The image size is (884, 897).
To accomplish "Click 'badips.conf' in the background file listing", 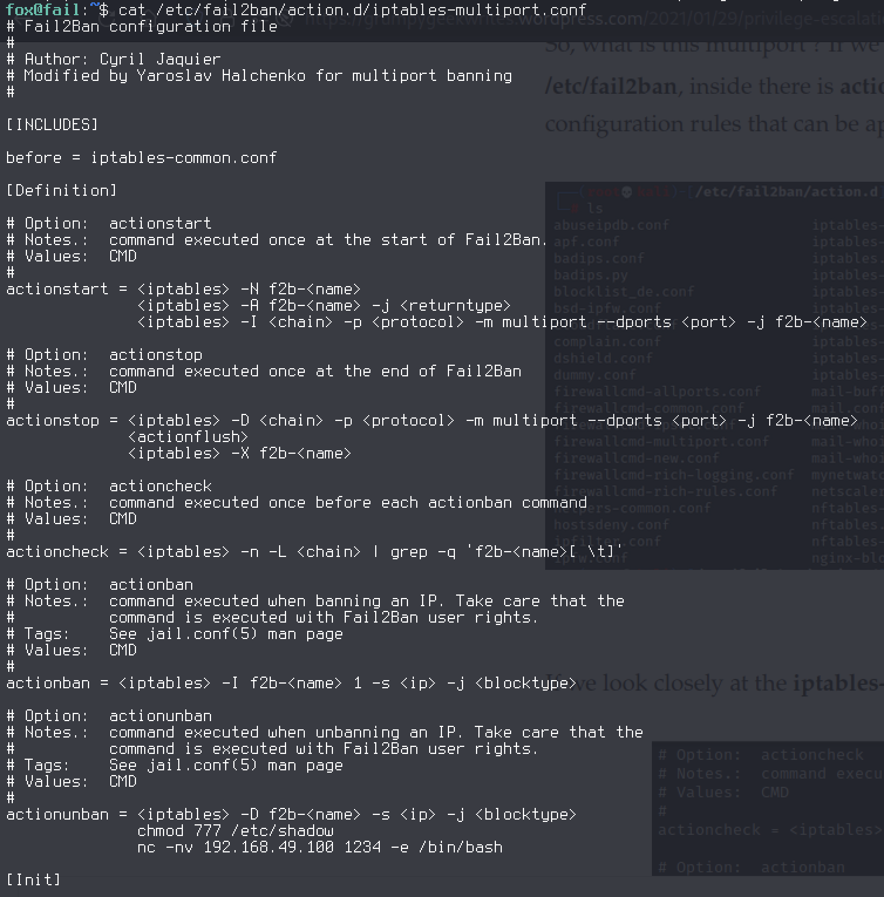I will (599, 259).
